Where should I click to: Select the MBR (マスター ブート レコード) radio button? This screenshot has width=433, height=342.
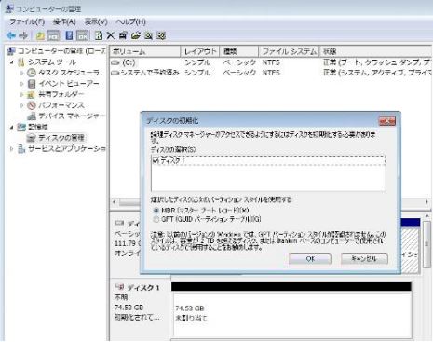click(x=156, y=211)
